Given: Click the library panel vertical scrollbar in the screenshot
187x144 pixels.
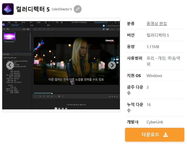Looking at the screenshot, I should pos(30,41).
